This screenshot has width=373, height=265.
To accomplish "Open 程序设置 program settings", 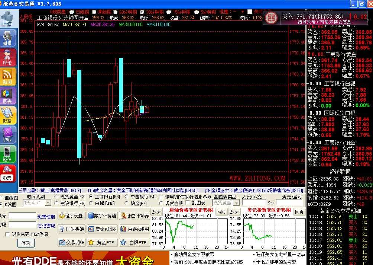I will [x=71, y=215].
